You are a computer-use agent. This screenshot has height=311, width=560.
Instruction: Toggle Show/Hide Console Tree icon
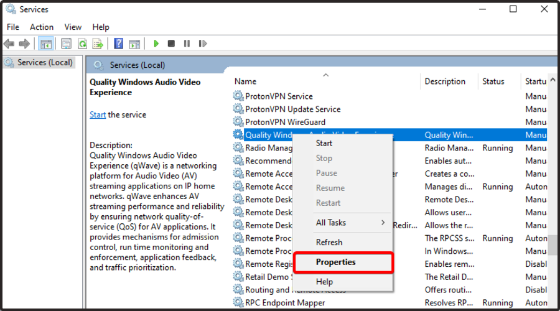46,44
